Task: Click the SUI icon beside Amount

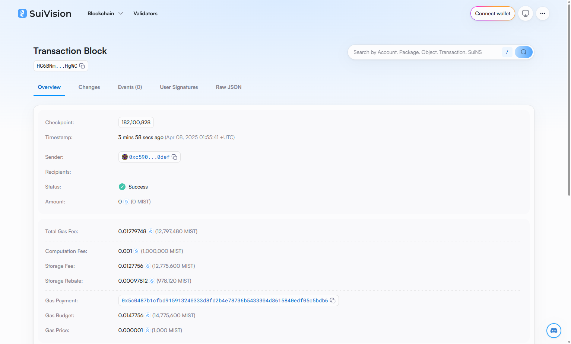Action: (x=126, y=202)
